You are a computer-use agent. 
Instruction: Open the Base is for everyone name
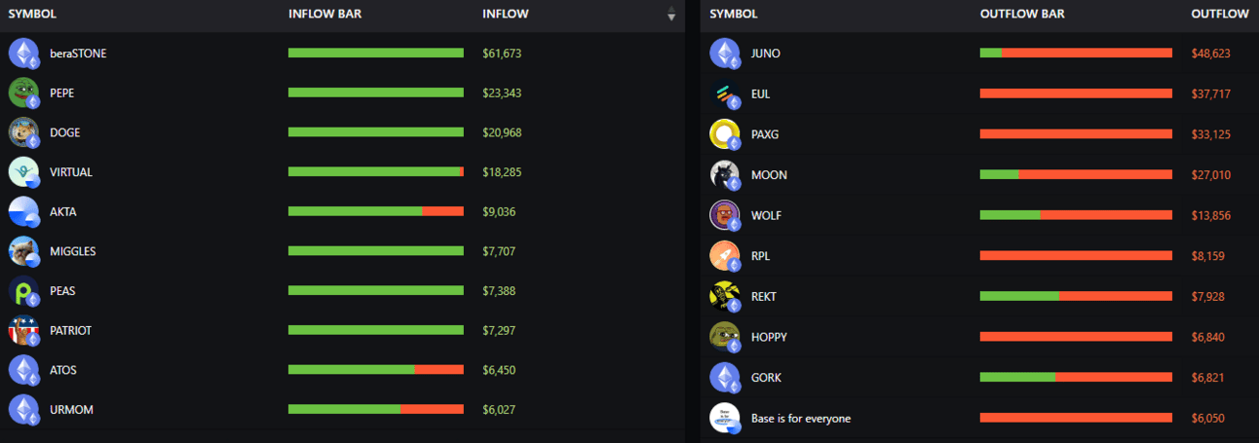coord(801,419)
